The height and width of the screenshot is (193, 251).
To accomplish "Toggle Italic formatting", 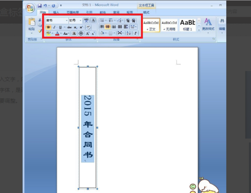I will [54, 27].
